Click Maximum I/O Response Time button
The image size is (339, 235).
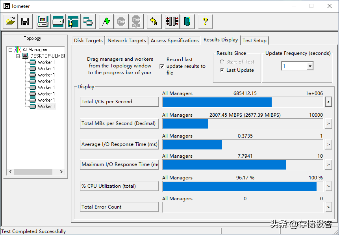(119, 164)
